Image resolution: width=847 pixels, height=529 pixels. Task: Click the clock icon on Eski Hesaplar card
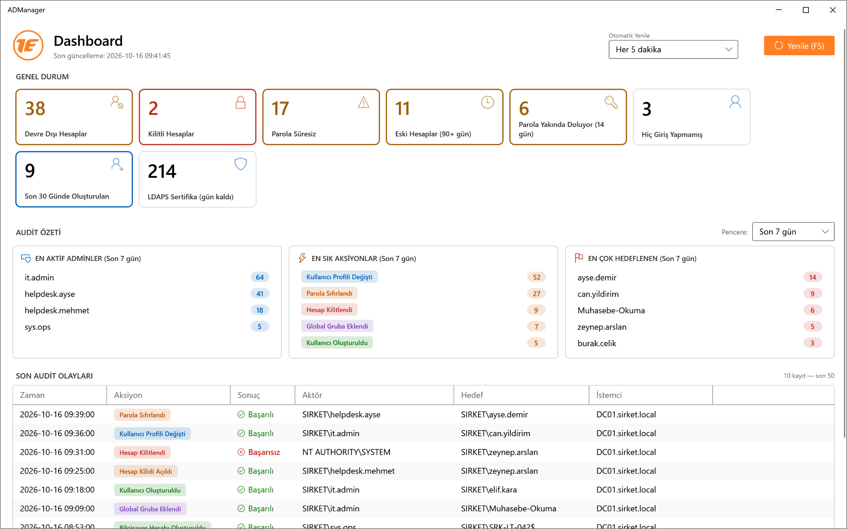point(487,102)
